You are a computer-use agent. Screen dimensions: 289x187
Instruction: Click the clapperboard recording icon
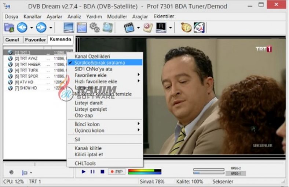point(129,27)
